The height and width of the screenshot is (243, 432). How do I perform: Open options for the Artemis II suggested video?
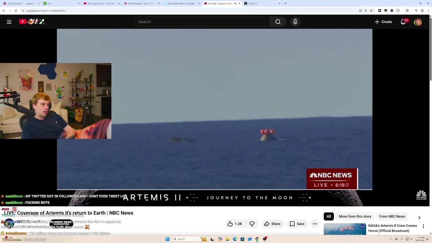(x=423, y=226)
